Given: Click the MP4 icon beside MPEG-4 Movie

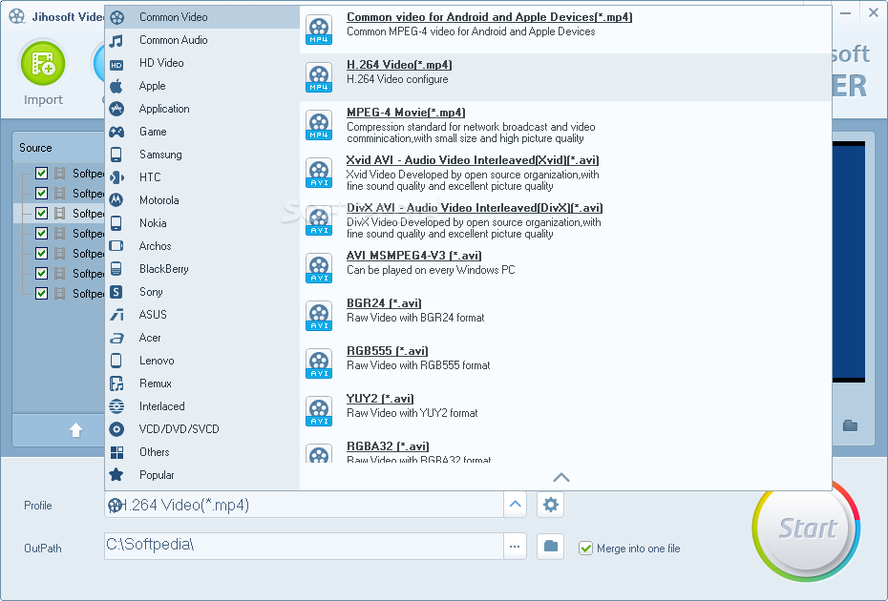Looking at the screenshot, I should pyautogui.click(x=319, y=125).
